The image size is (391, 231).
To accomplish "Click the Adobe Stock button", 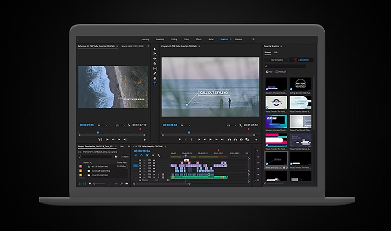I will 301,60.
